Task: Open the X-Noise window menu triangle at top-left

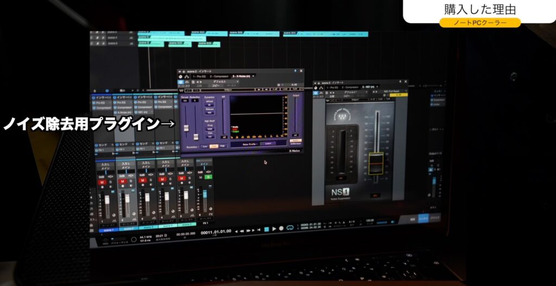Action: click(x=180, y=71)
